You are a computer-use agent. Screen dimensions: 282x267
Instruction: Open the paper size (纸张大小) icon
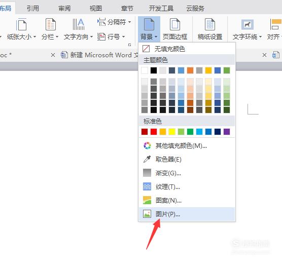(x=21, y=24)
